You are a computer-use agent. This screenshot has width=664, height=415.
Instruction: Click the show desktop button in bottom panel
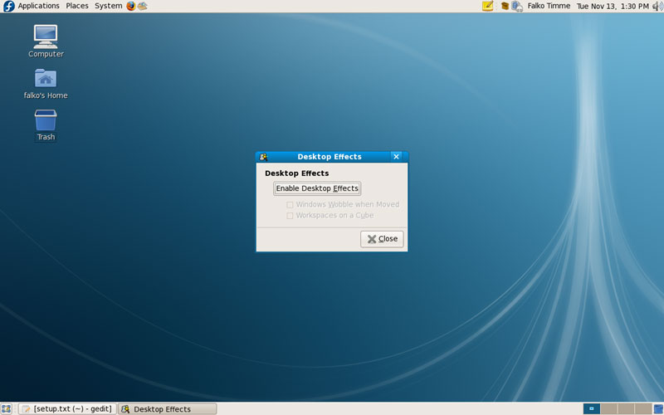(x=6, y=408)
